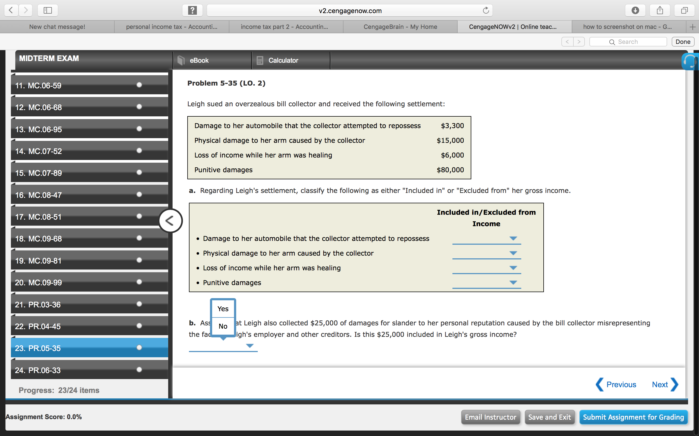Click status dot for 11. MC.06-59
The width and height of the screenshot is (699, 436).
point(139,85)
